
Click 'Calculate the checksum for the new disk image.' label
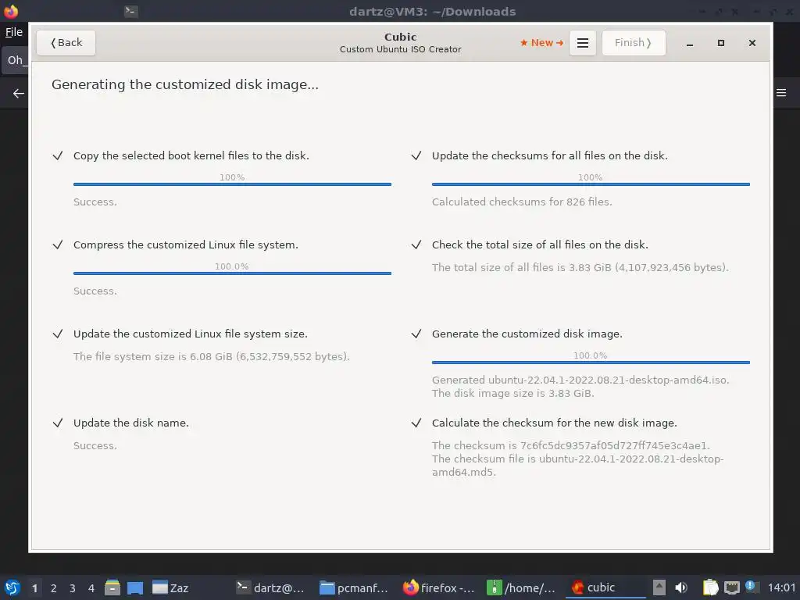555,423
